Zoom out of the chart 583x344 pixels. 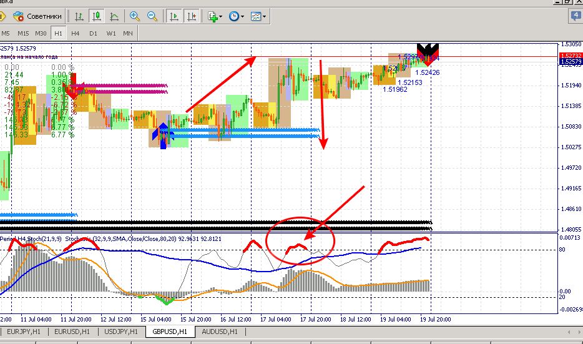click(x=152, y=16)
